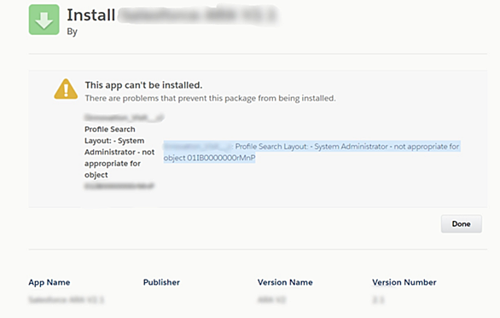Image resolution: width=500 pixels, height=318 pixels.
Task: Click the blurred component name above Profile Search
Action: (124, 118)
